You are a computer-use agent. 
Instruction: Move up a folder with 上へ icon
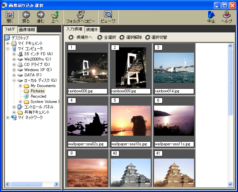55,15
